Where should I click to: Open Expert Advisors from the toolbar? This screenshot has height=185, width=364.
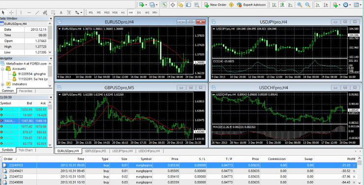(x=251, y=4)
